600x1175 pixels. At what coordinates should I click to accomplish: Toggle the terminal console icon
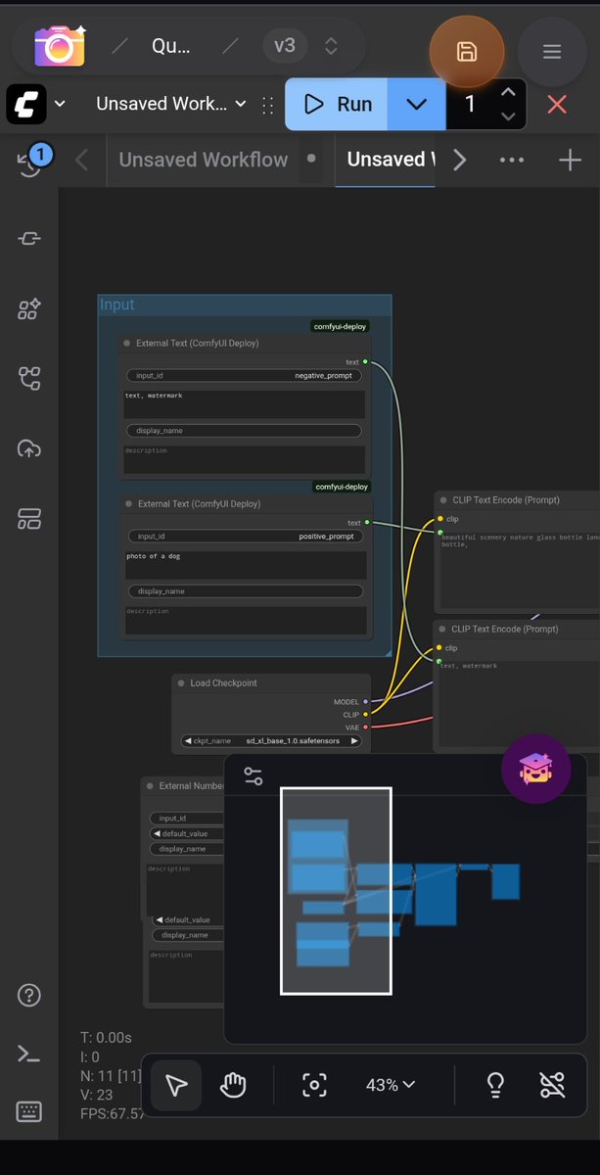click(x=29, y=1054)
